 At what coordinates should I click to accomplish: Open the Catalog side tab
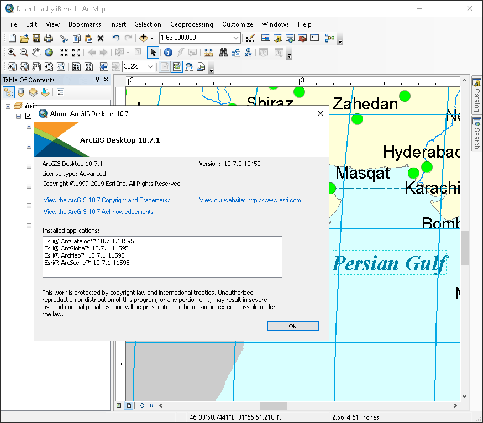tap(477, 96)
